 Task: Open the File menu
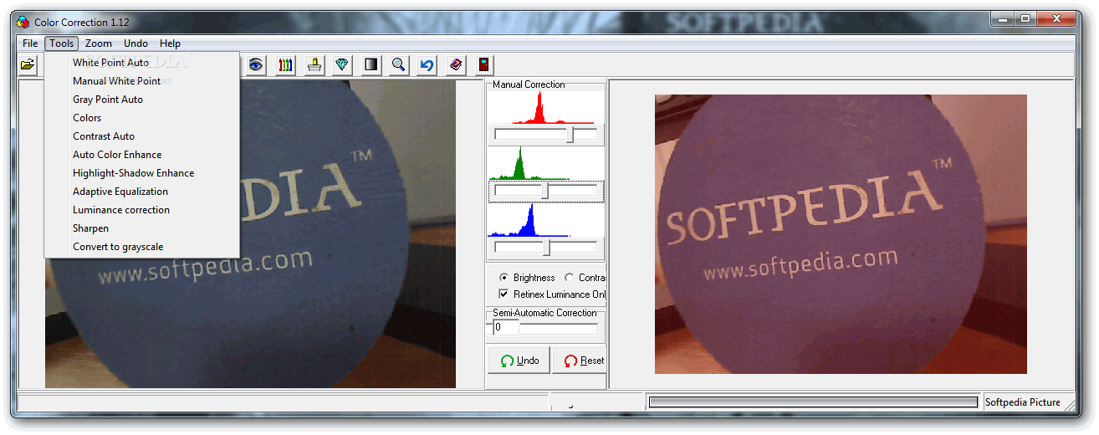(30, 43)
